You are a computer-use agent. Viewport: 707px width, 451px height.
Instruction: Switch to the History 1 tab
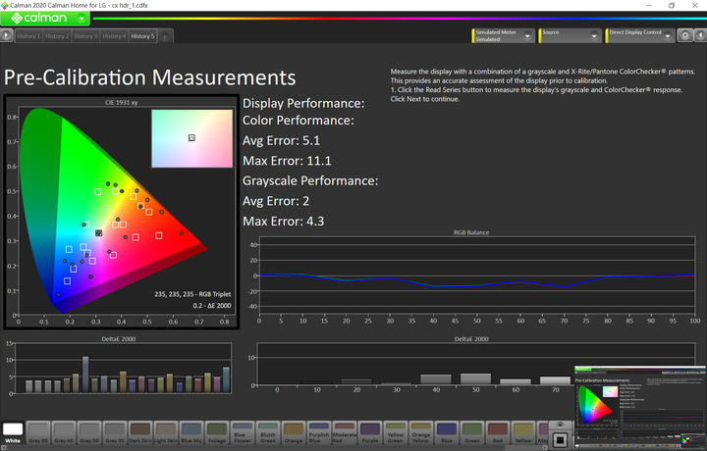click(x=28, y=36)
